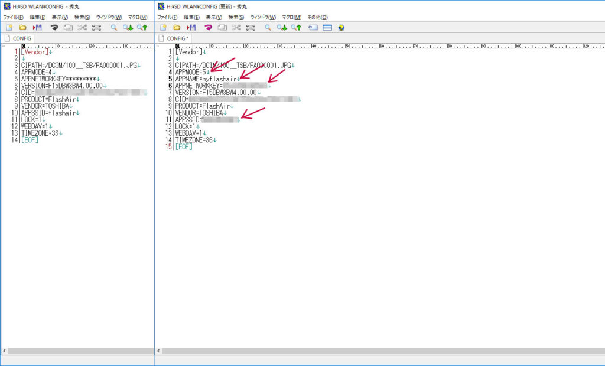Viewport: 605px width, 366px height.
Task: Click the '[EOF]' marker in the right window
Action: [x=184, y=147]
